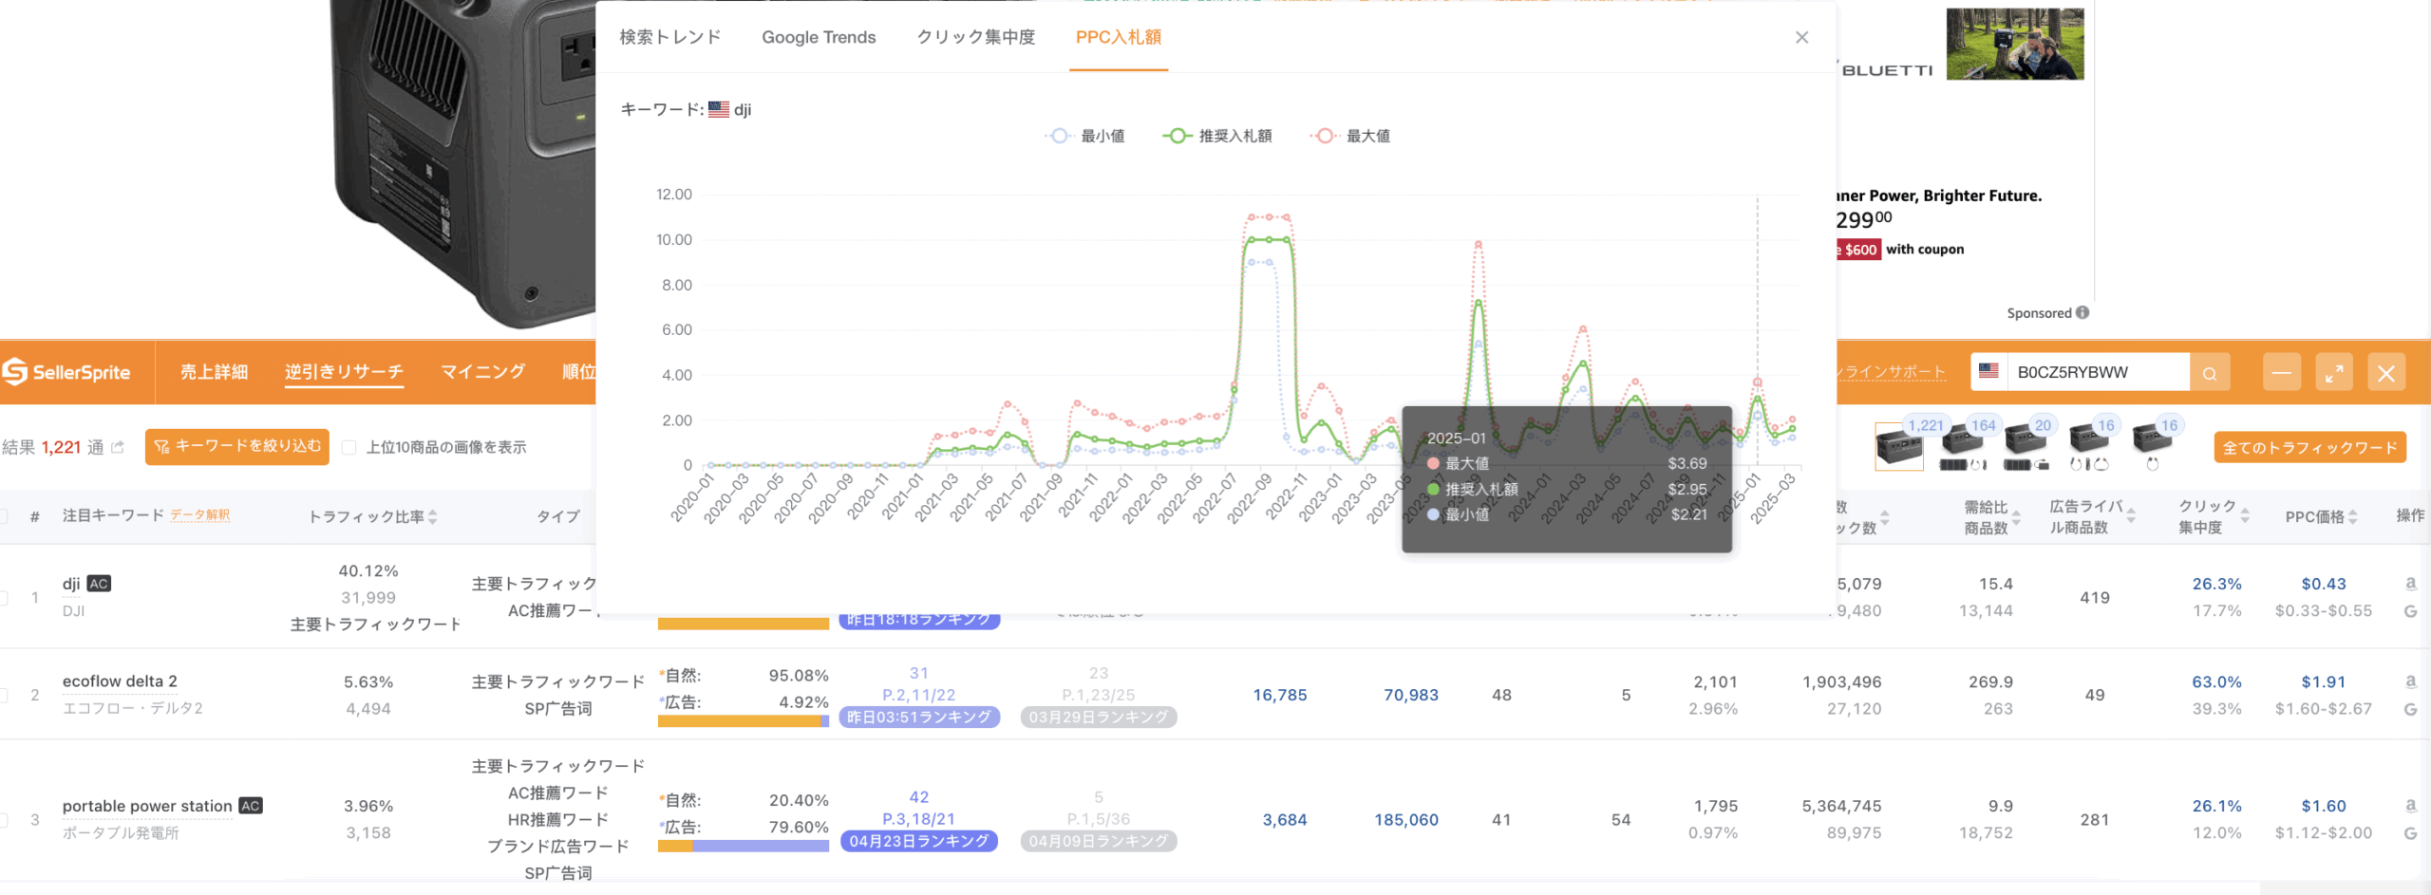Open the 逆引きリサーチ menu

344,372
